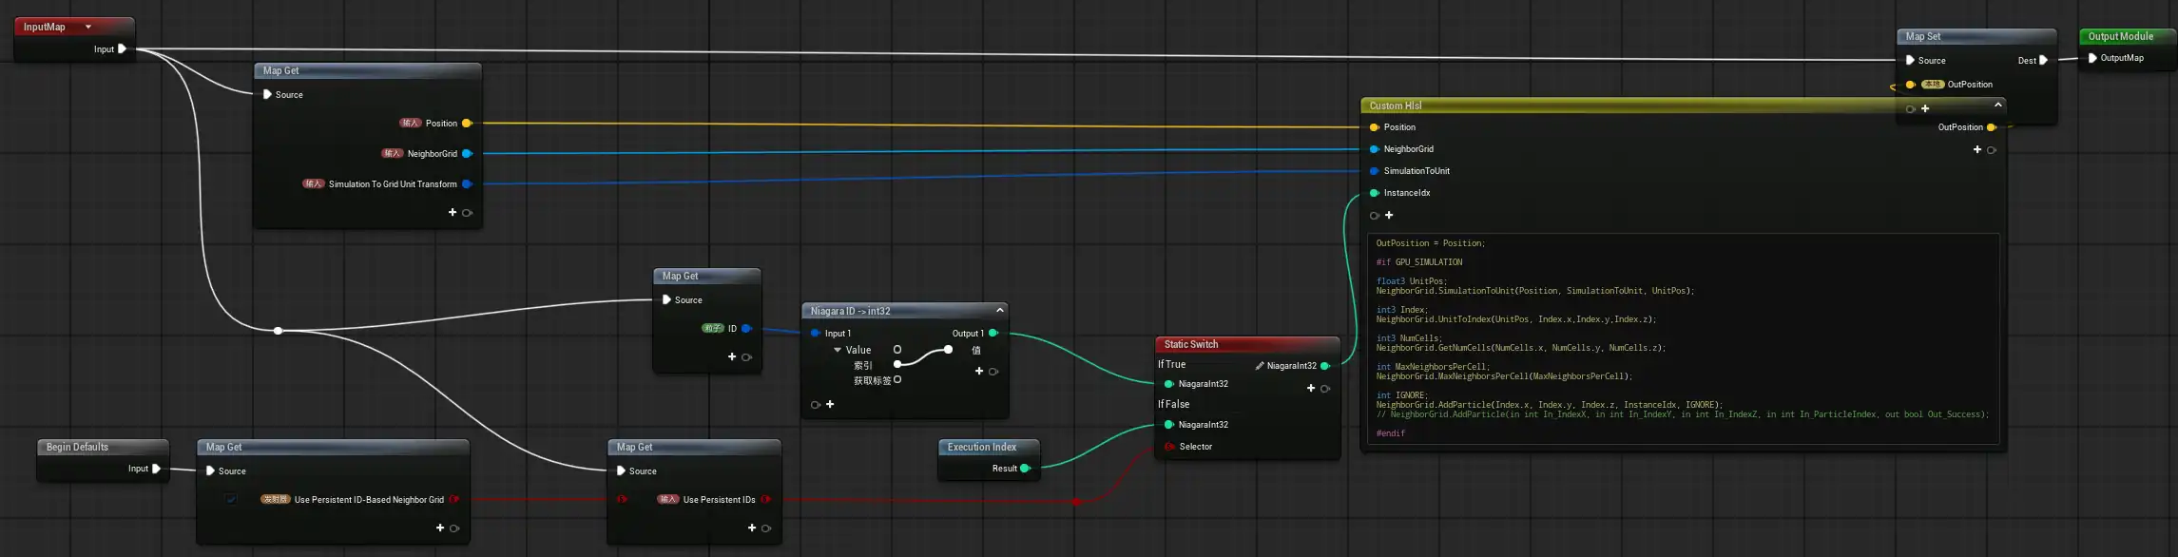Add pin to top Map Get node
The image size is (2178, 557).
pyautogui.click(x=453, y=213)
